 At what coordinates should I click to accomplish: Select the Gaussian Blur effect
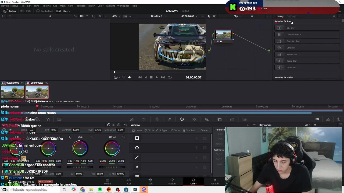pyautogui.click(x=307, y=41)
